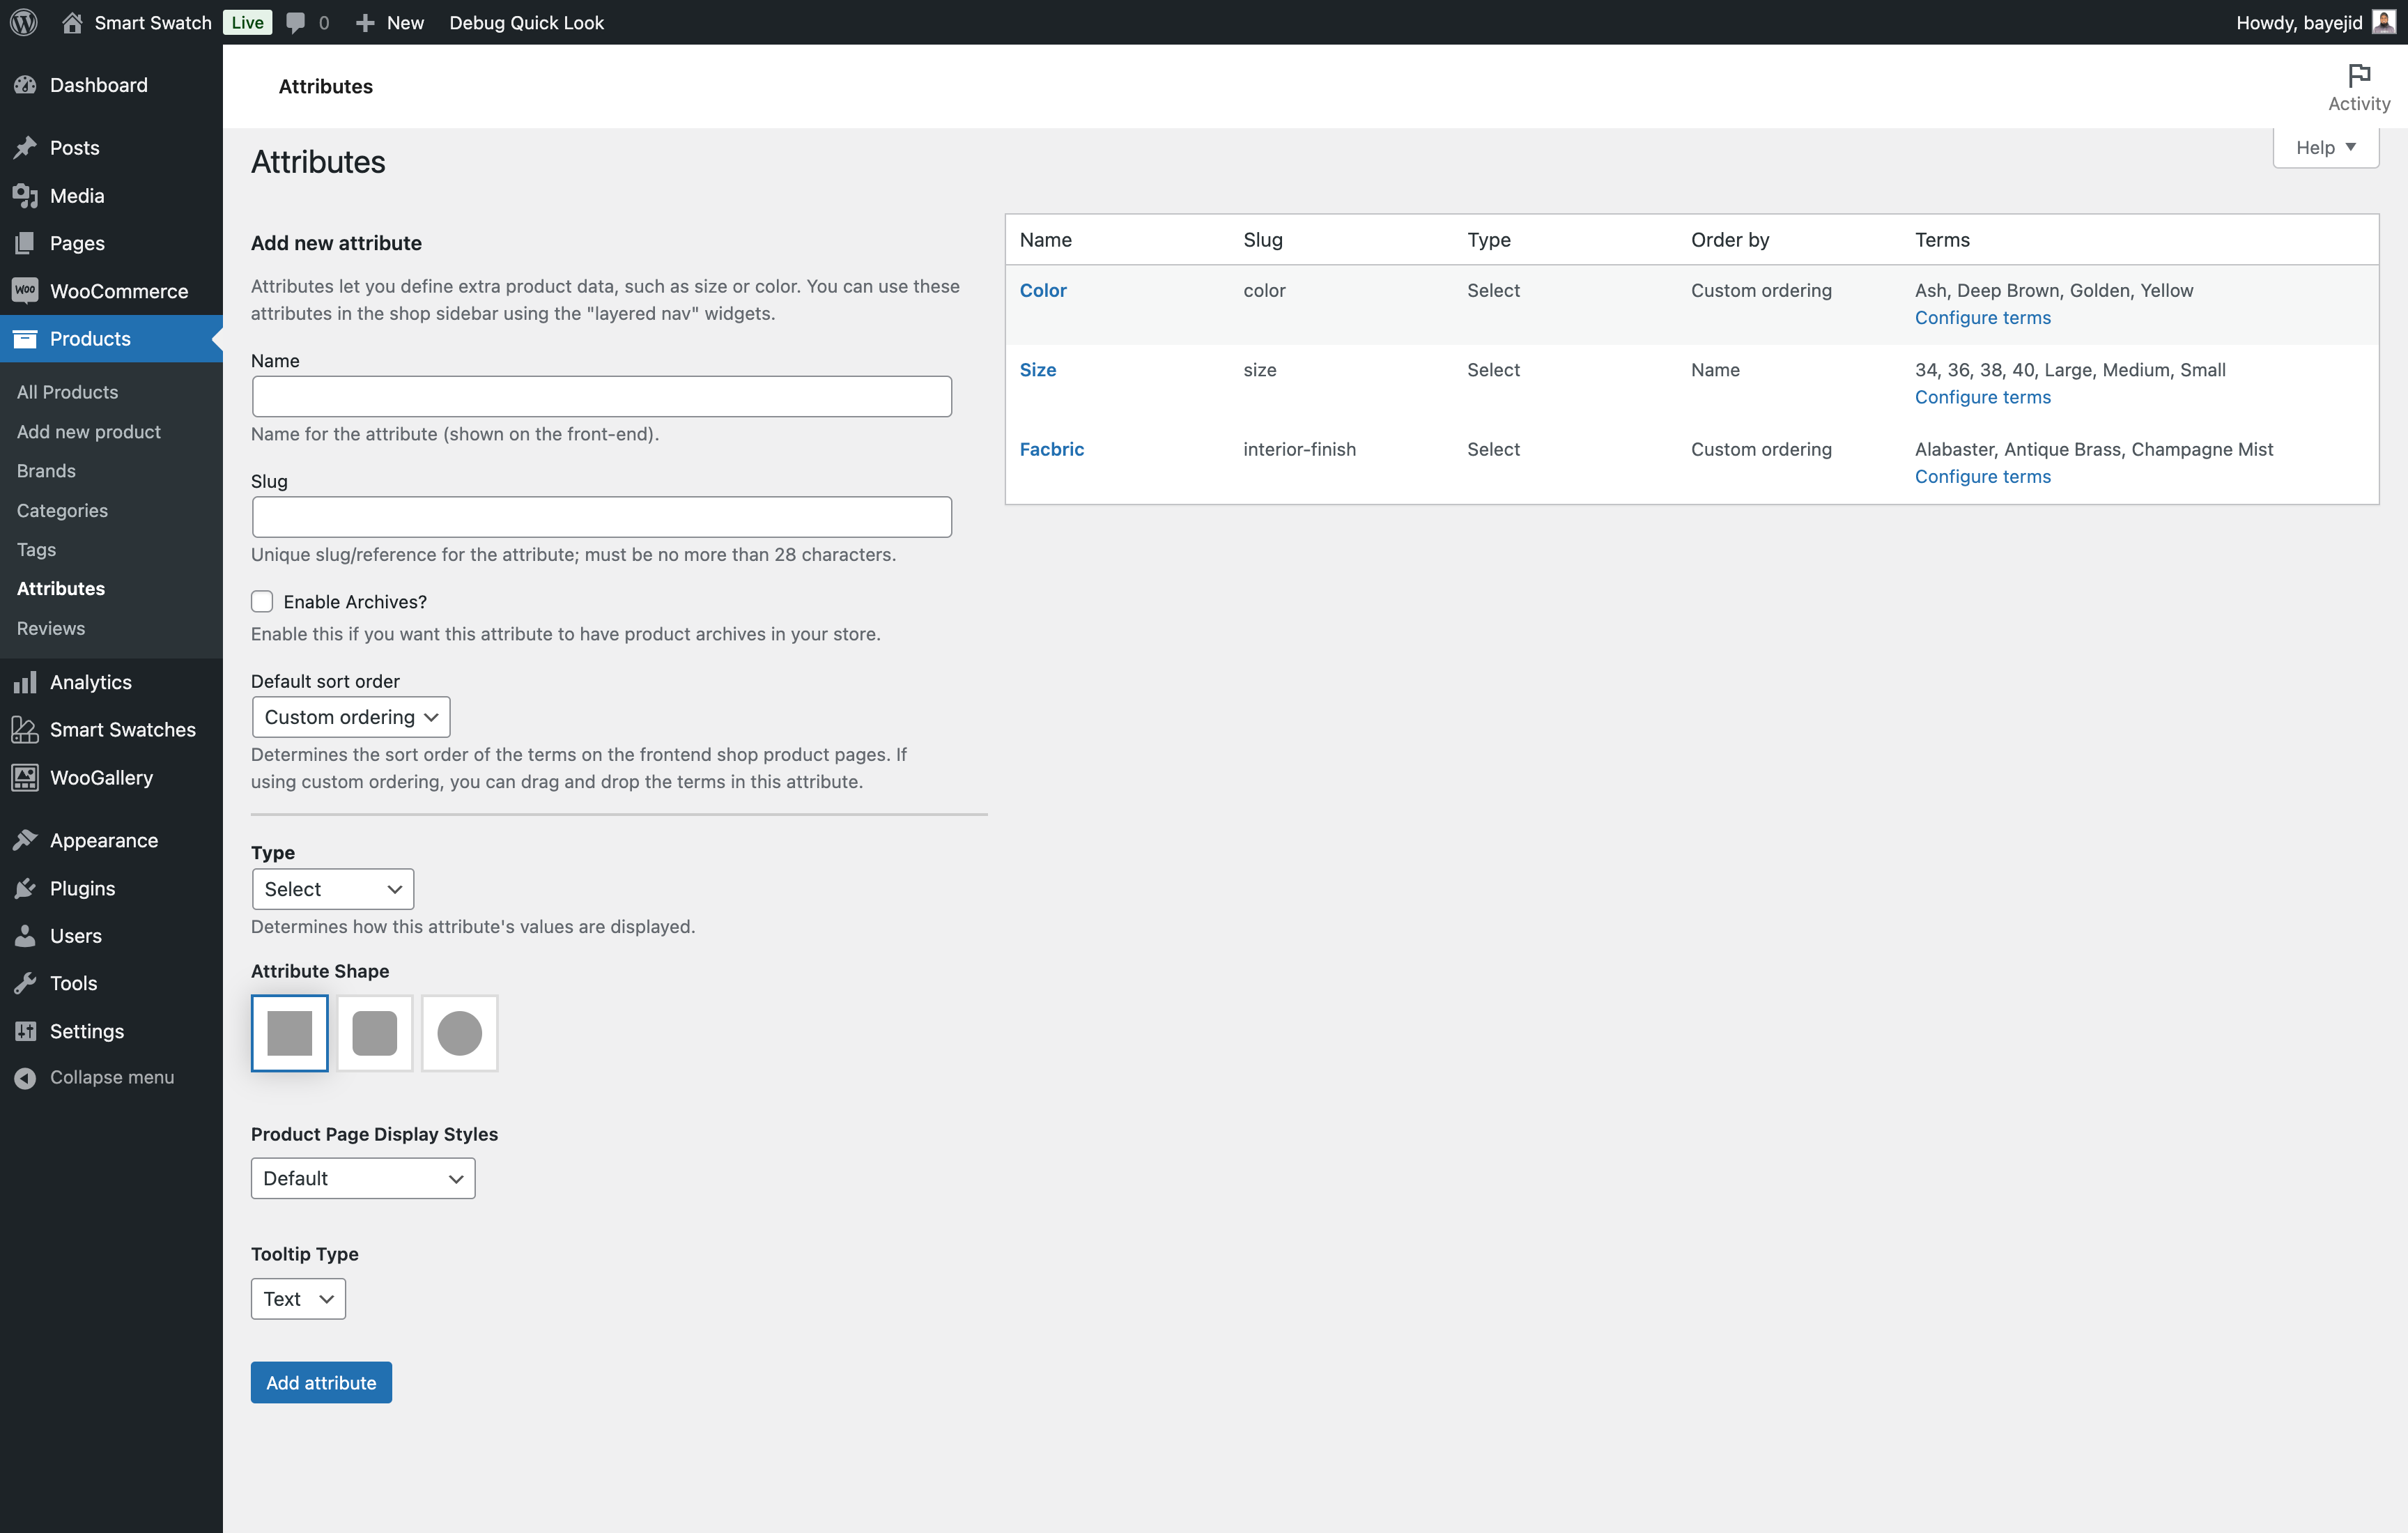Click the Appearance paintbrush icon
2408x1533 pixels.
pyautogui.click(x=25, y=841)
